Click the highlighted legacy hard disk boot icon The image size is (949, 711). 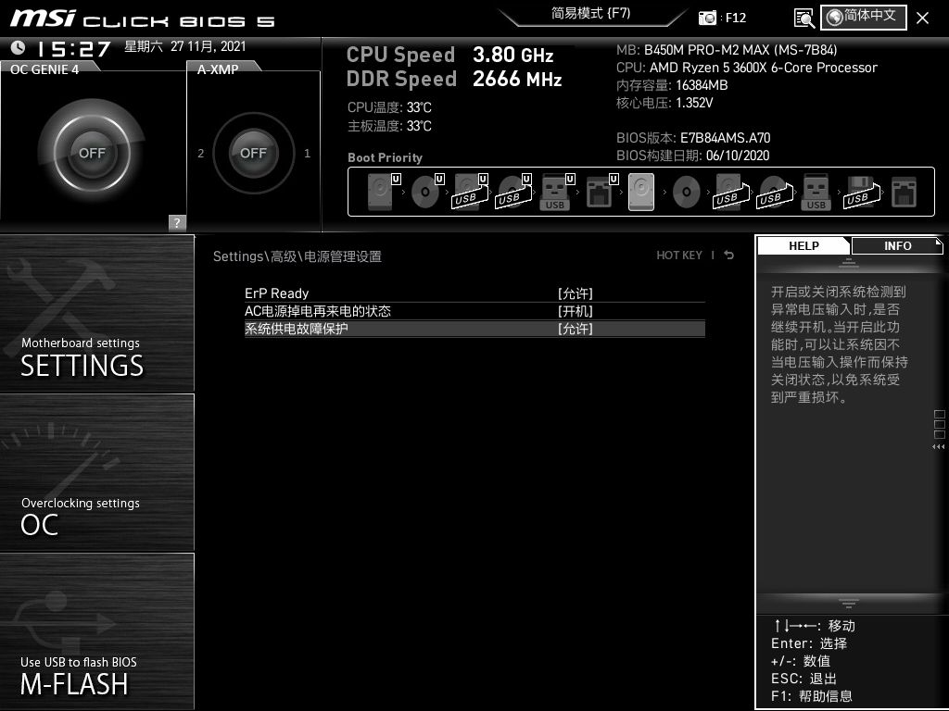(641, 192)
